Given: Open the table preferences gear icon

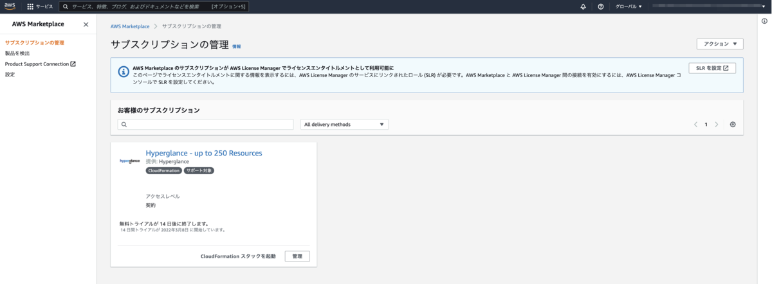Looking at the screenshot, I should [733, 125].
